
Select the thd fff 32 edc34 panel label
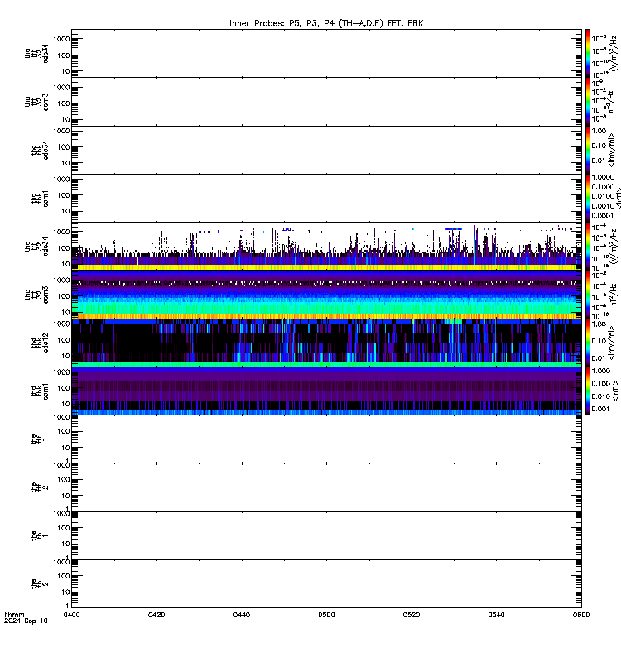pyautogui.click(x=36, y=247)
